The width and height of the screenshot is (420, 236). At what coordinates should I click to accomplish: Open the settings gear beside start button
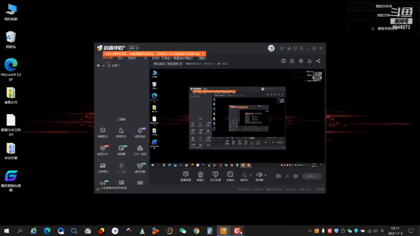click(x=295, y=176)
